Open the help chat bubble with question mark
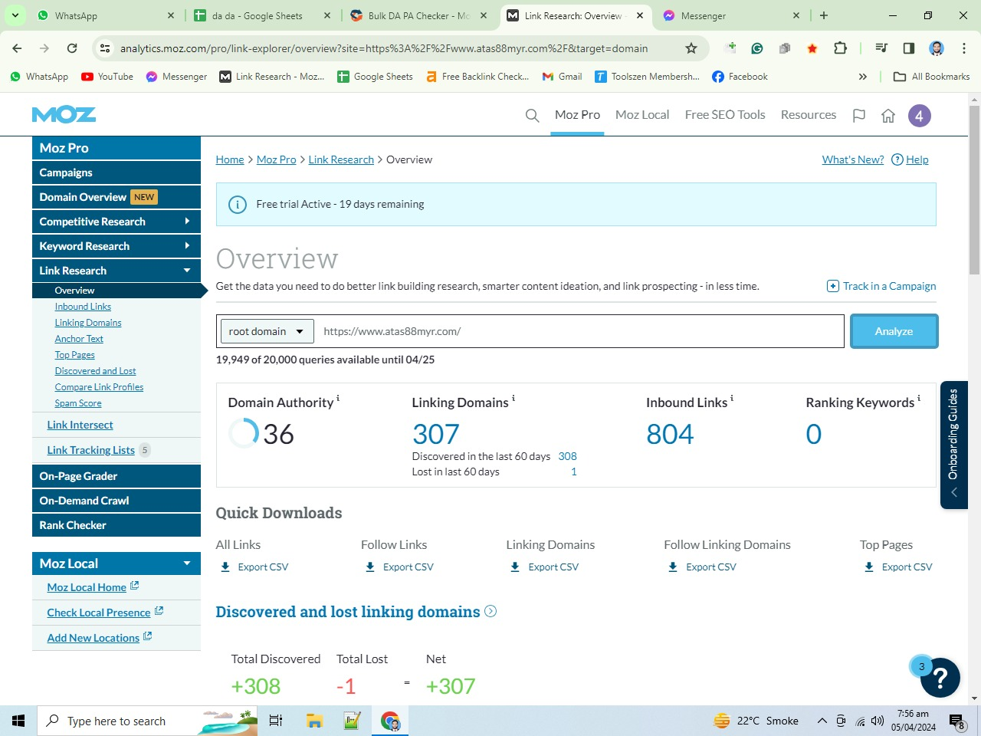This screenshot has width=981, height=736. tap(940, 677)
